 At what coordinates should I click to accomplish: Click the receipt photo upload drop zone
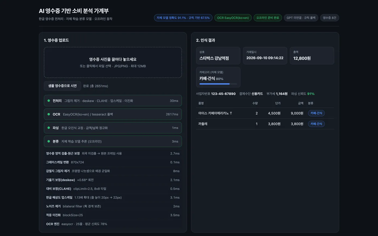coord(113,62)
